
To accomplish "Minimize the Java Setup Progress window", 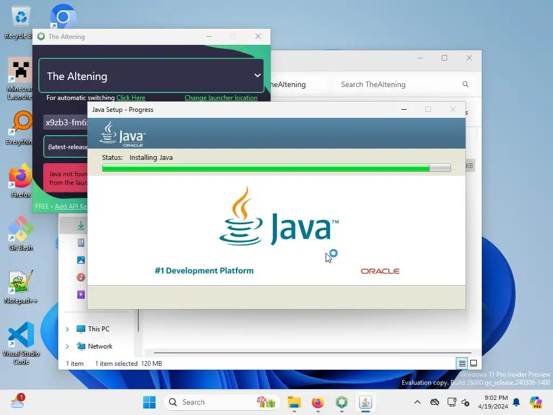I will click(x=404, y=109).
